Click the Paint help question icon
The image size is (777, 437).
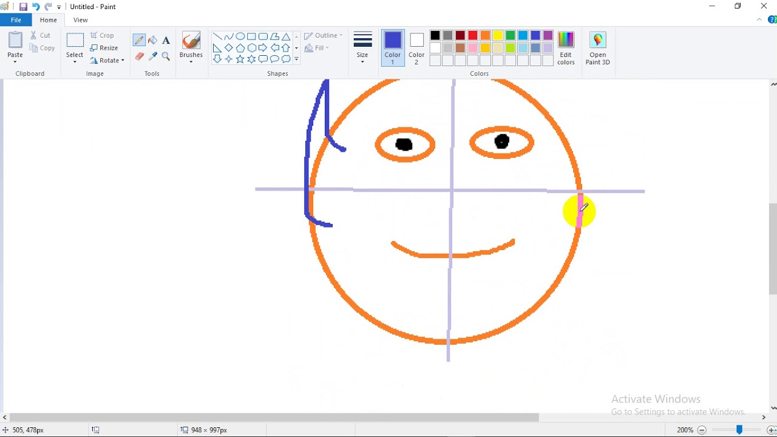click(773, 20)
